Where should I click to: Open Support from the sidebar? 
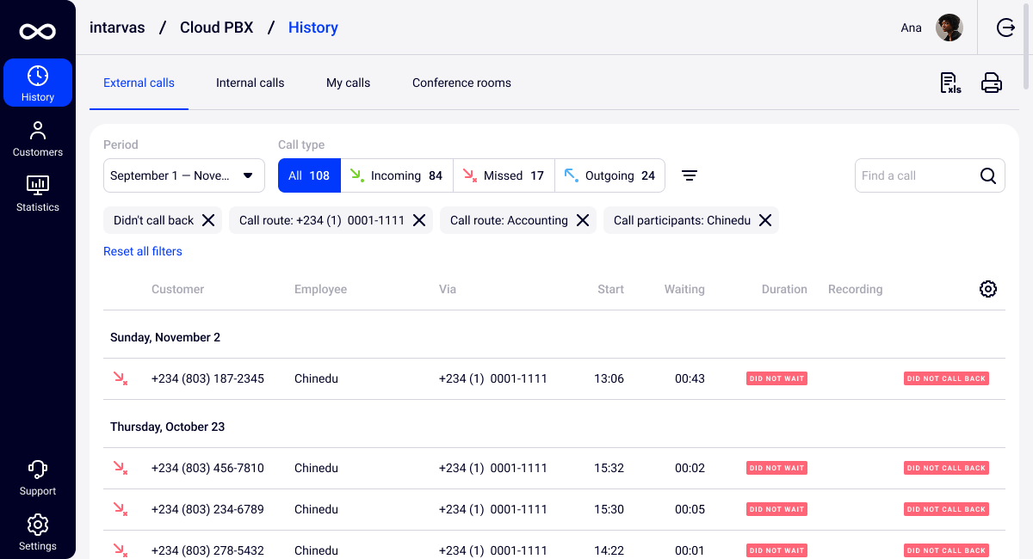(x=38, y=478)
